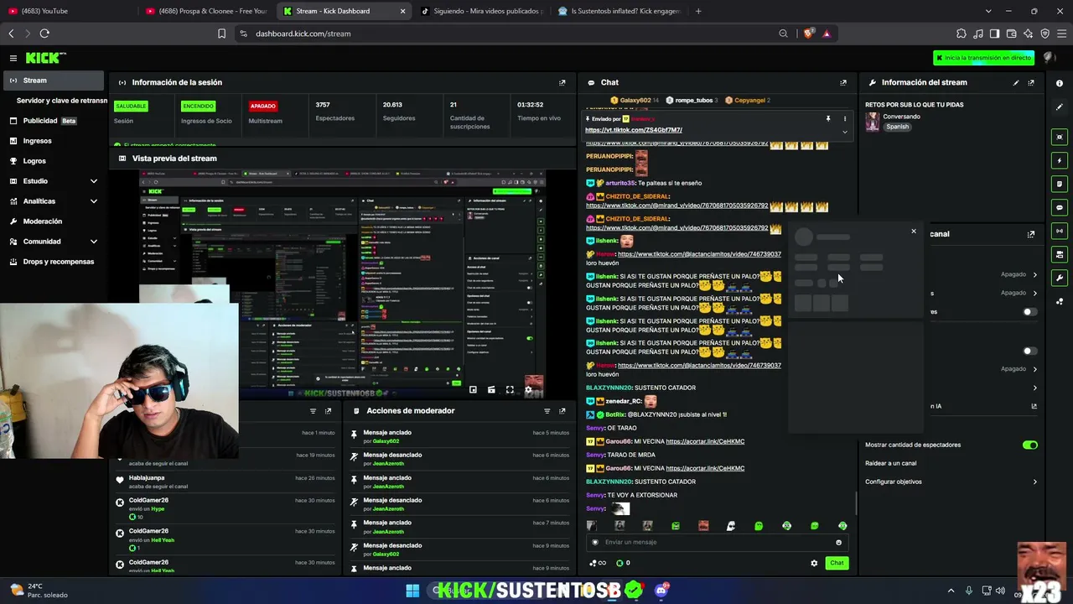Filter the Acciones de moderador list
Screen dimensions: 1073x604
click(547, 411)
